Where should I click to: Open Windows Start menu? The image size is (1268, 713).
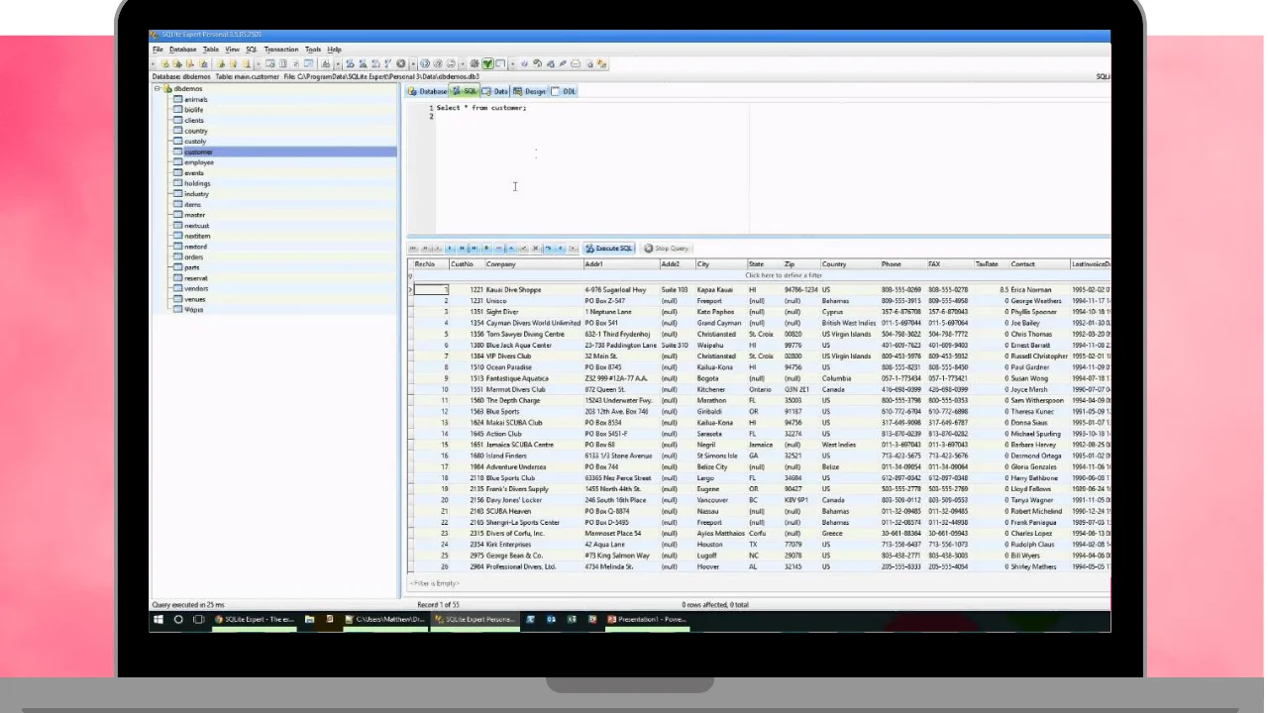click(158, 620)
